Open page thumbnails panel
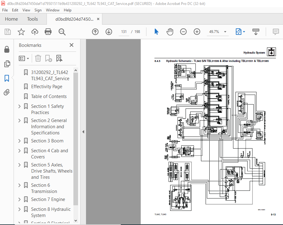The image size is (283, 225). point(7,64)
